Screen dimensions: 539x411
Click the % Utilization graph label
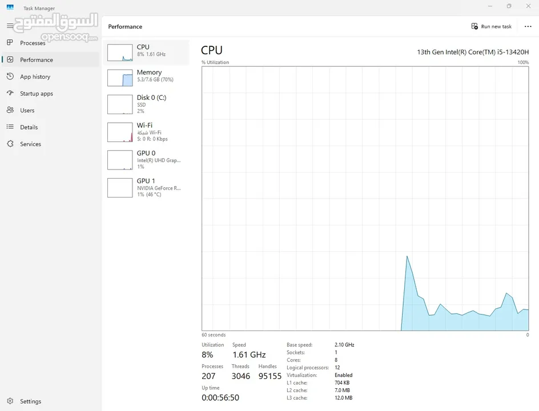(215, 62)
